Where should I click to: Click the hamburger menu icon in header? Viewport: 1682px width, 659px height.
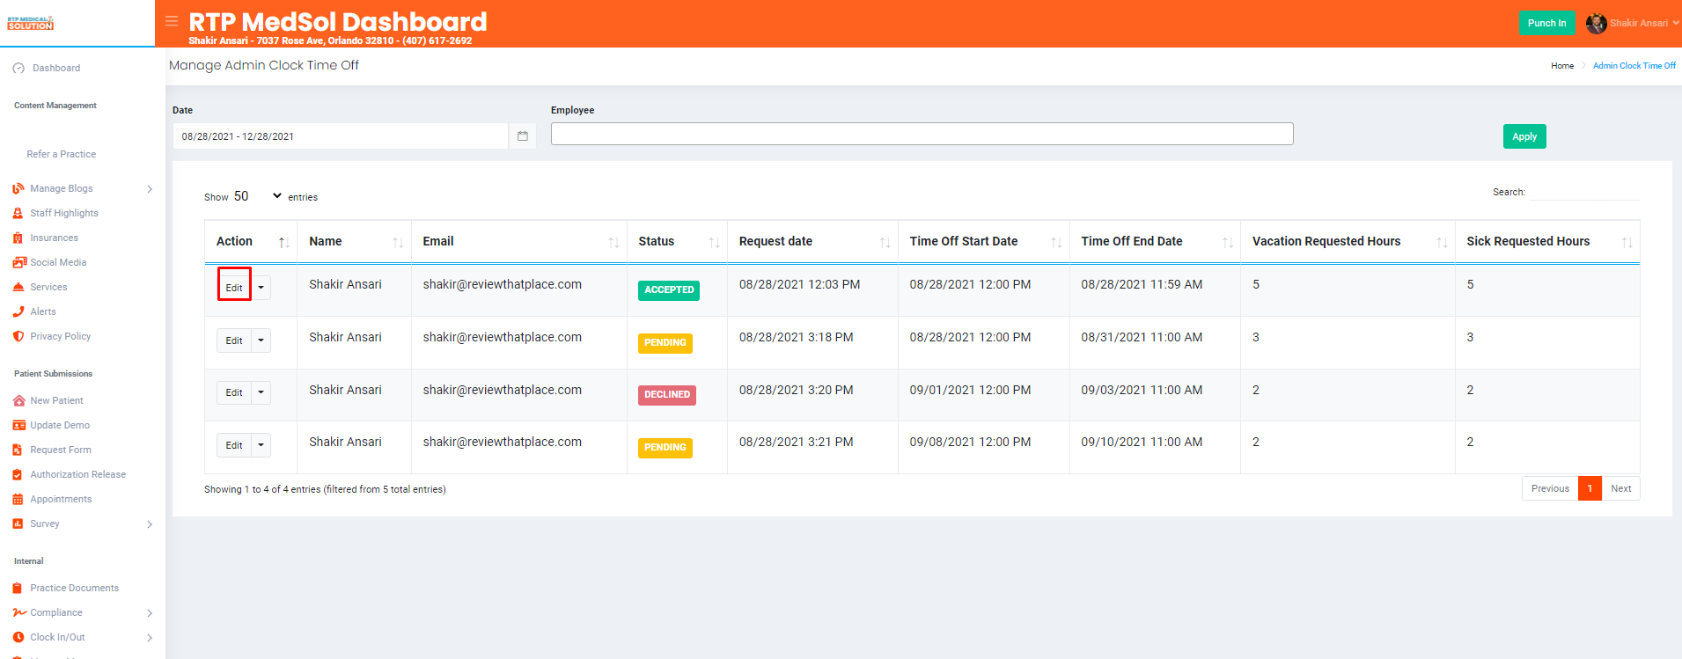(x=172, y=21)
